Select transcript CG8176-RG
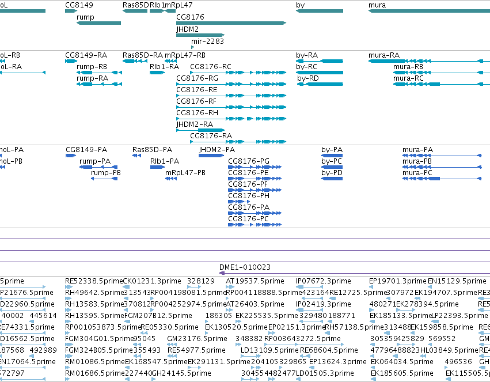Image resolution: width=490 pixels, height=382 pixels. [197, 78]
